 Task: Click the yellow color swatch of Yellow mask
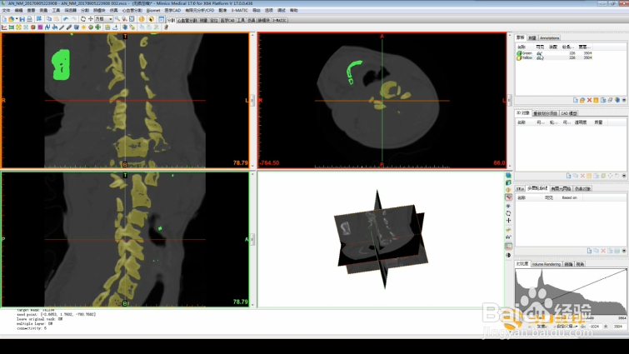519,57
